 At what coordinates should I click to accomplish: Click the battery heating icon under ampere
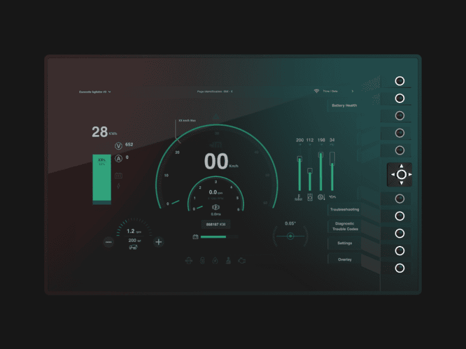(118, 176)
